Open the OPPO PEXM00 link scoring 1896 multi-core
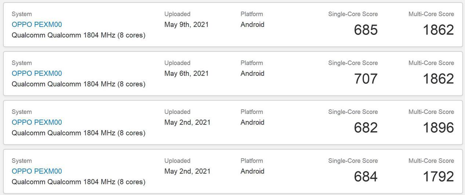Image resolution: width=465 pixels, height=195 pixels. coord(37,122)
